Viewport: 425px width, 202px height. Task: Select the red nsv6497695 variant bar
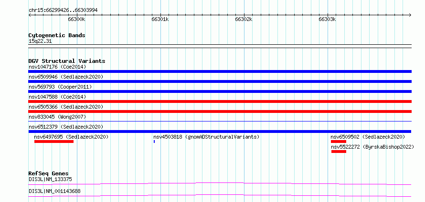click(x=54, y=141)
